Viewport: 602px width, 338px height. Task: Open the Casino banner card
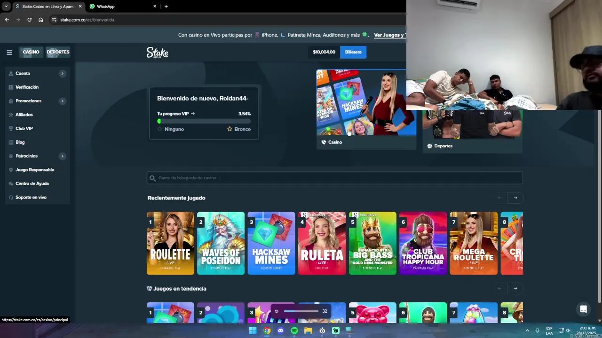(366, 109)
